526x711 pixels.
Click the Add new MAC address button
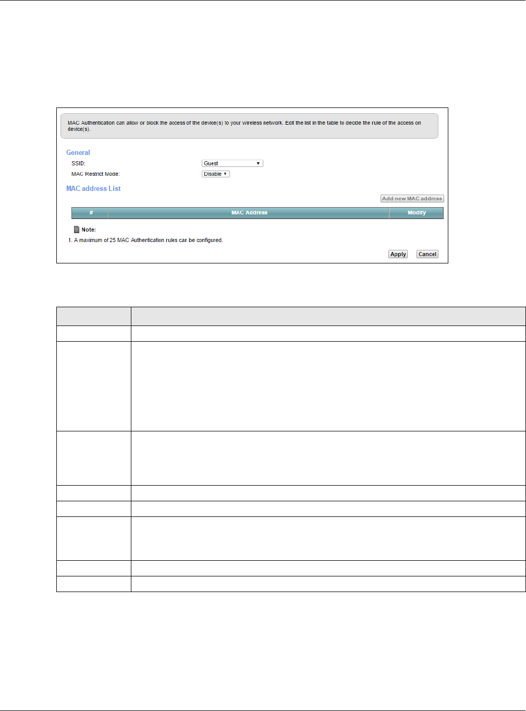[x=412, y=199]
